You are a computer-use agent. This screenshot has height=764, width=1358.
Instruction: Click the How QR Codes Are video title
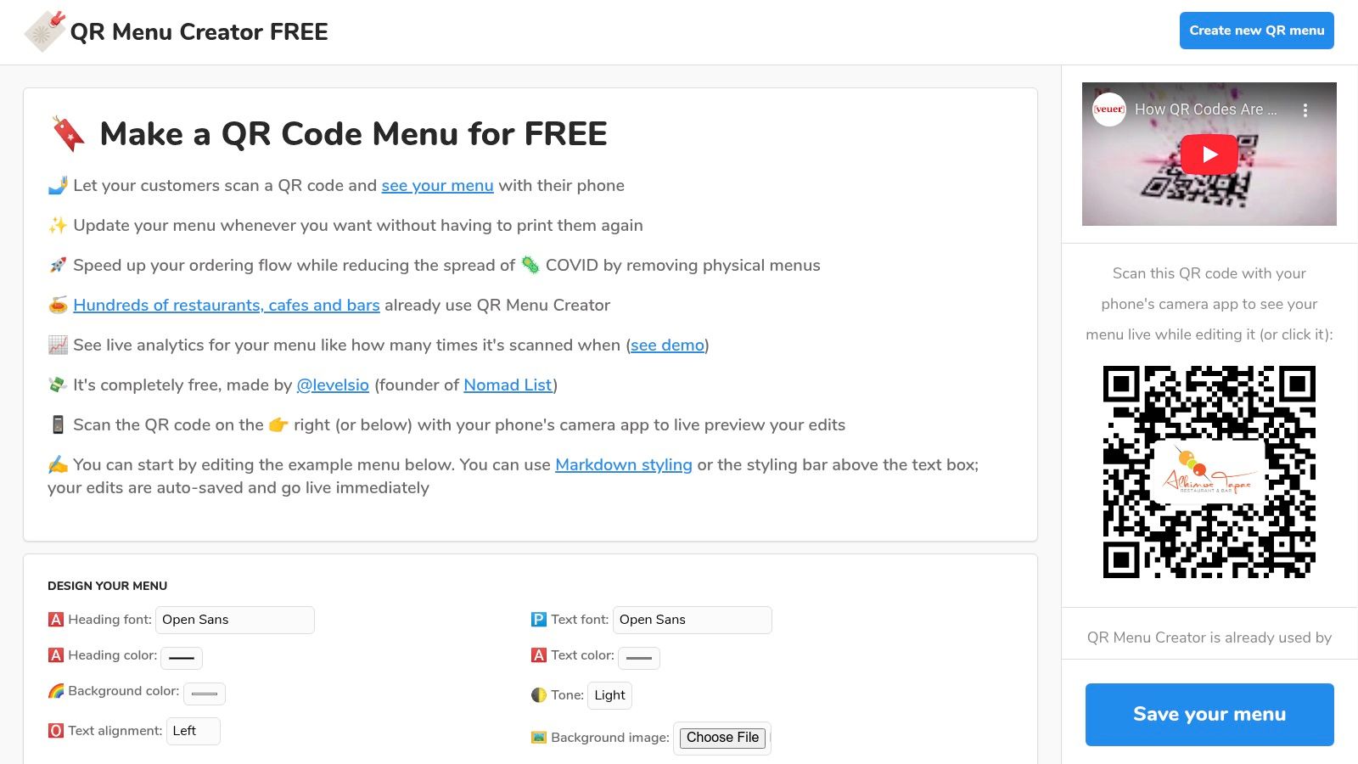click(1205, 110)
